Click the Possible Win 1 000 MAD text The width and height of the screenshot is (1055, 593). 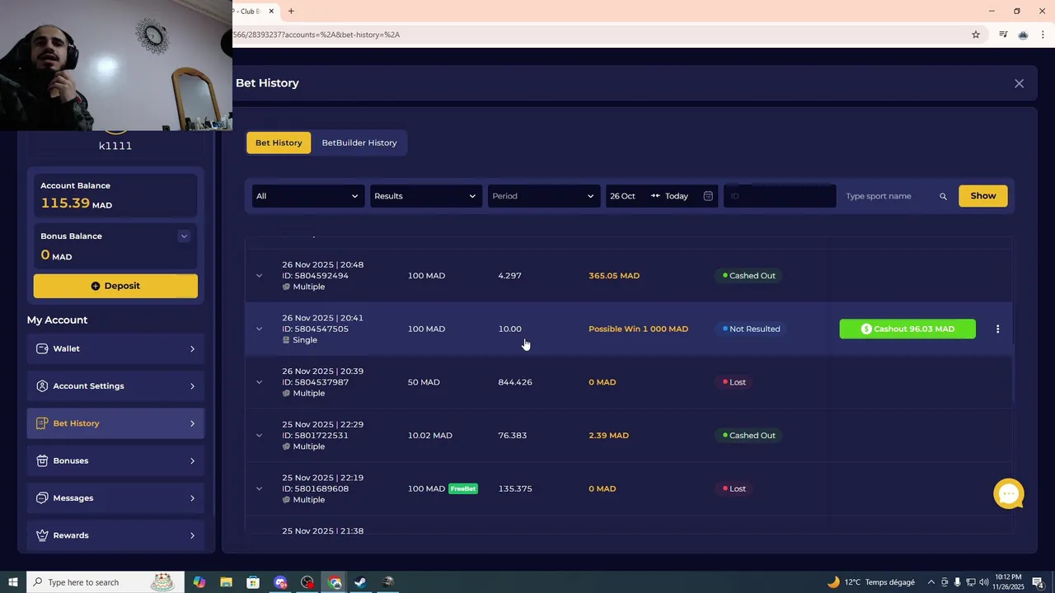(638, 329)
